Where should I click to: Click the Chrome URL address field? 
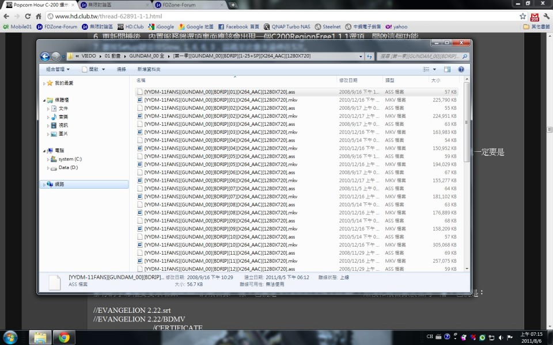point(282,16)
